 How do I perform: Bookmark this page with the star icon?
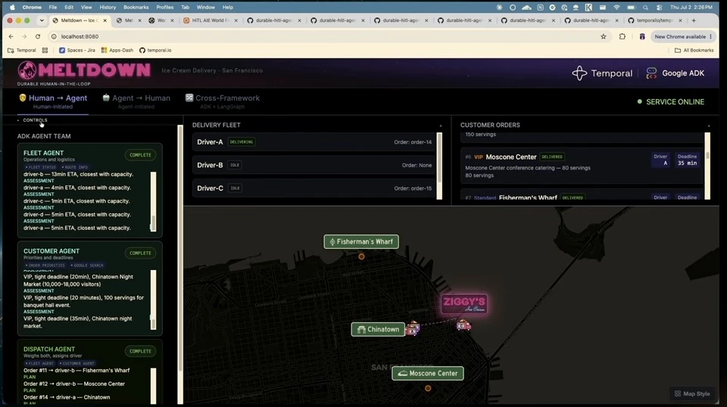[x=604, y=36]
